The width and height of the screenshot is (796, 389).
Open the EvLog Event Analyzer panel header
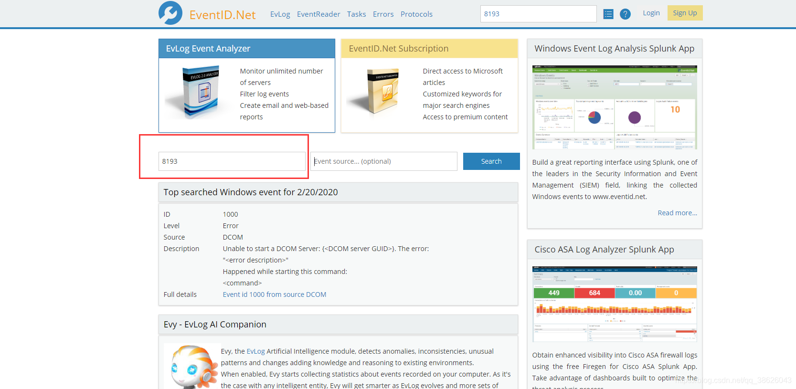pos(247,49)
